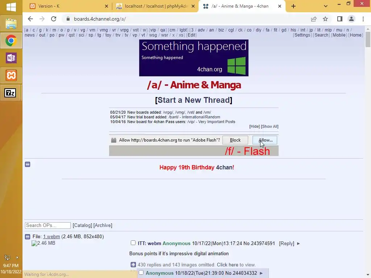Bookmark this page with the star
Image resolution: width=371 pixels, height=278 pixels.
pyautogui.click(x=325, y=19)
